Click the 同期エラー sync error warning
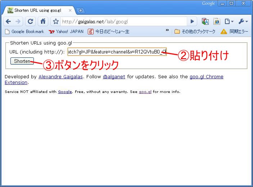253x187 pixels. click(x=234, y=32)
